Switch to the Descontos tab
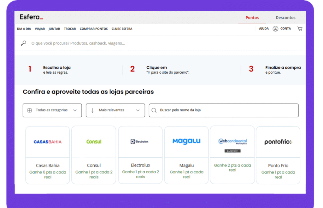 (285, 18)
